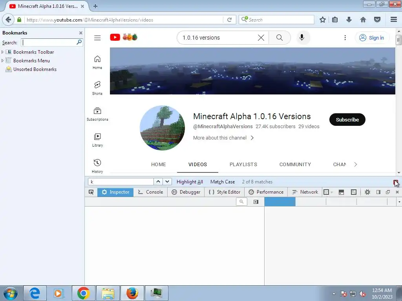
Task: Submit YouTube search with magnifier button
Action: coord(280,38)
